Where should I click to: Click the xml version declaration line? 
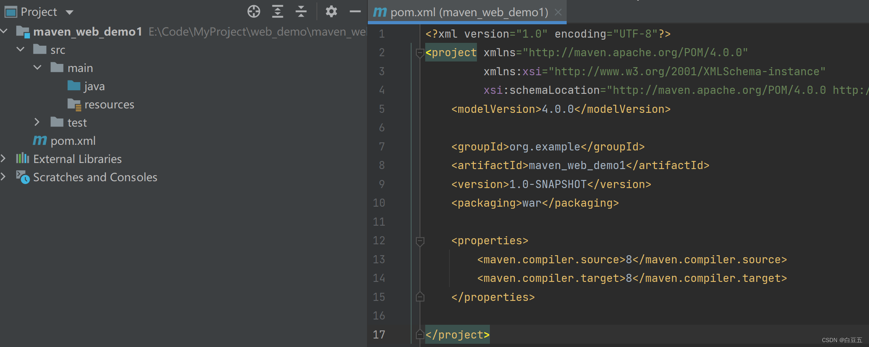(x=548, y=34)
